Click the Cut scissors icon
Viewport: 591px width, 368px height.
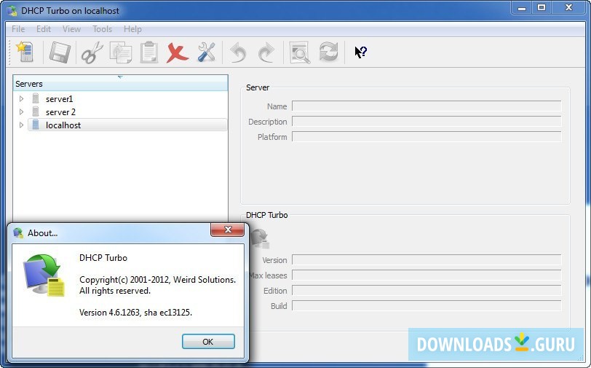pos(92,52)
